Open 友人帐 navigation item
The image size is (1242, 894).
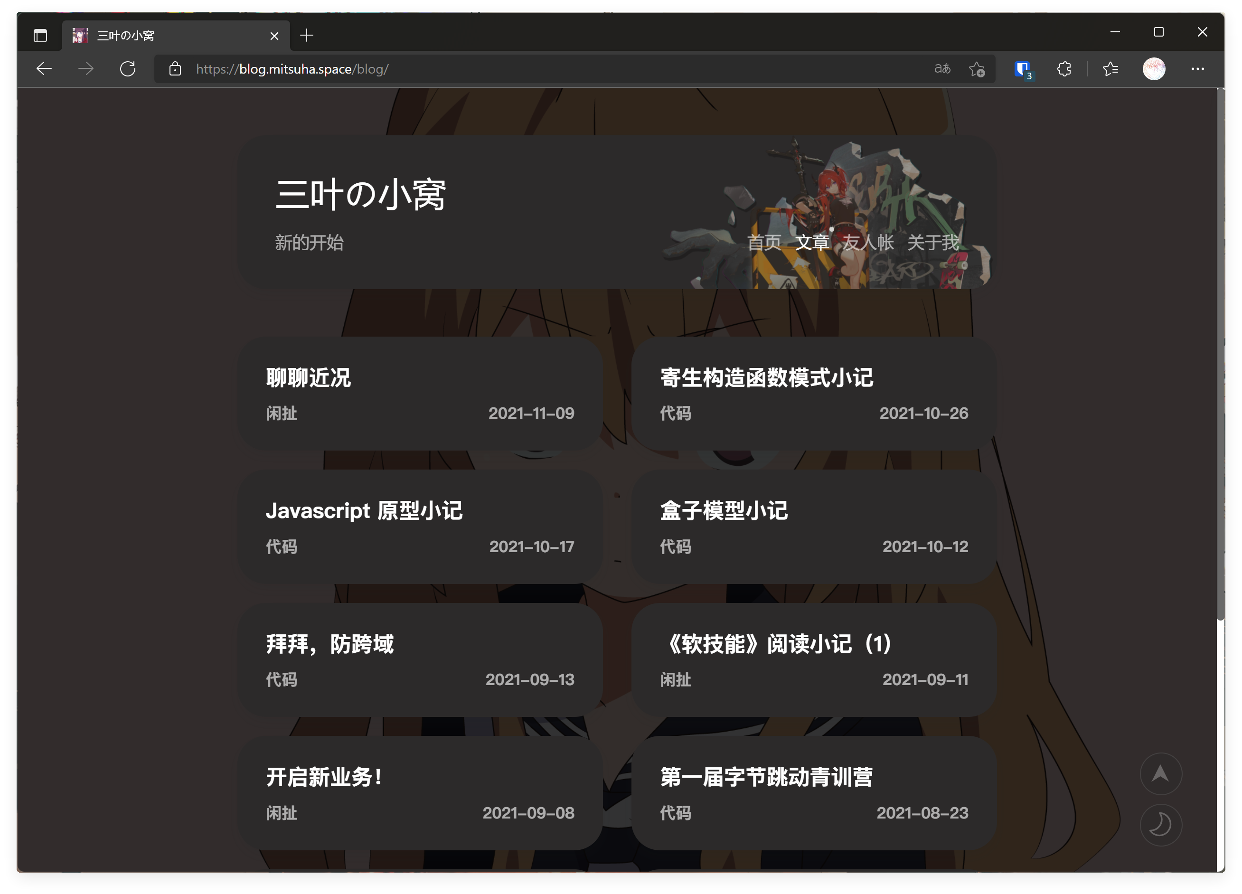coord(868,243)
